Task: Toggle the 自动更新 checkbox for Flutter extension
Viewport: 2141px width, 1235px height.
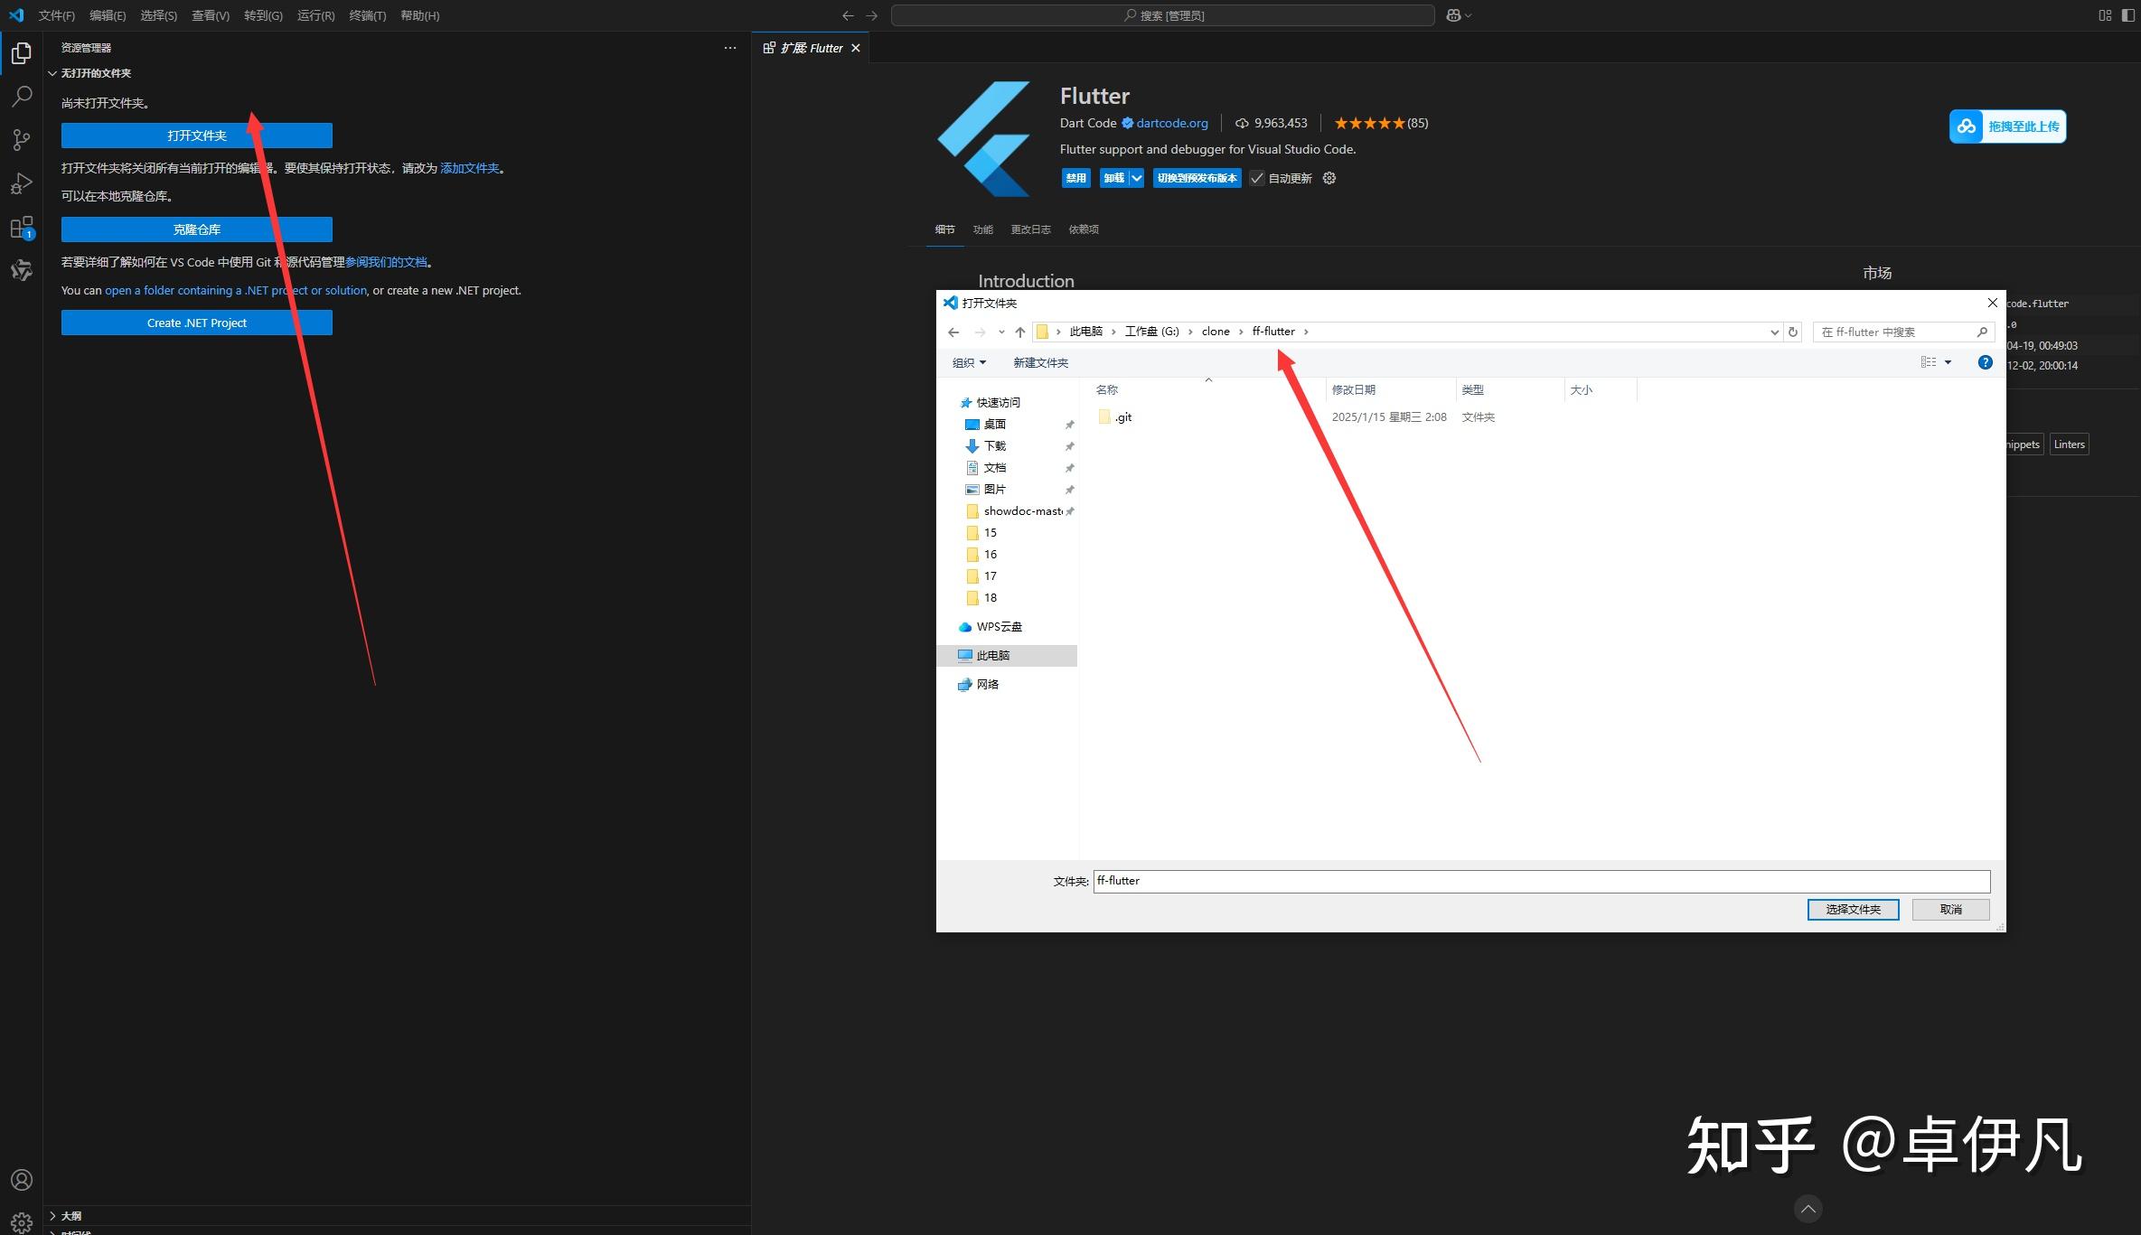Action: 1258,178
